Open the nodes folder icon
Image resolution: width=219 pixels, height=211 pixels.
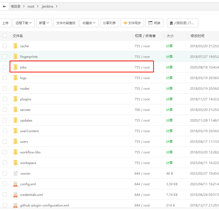(15, 89)
